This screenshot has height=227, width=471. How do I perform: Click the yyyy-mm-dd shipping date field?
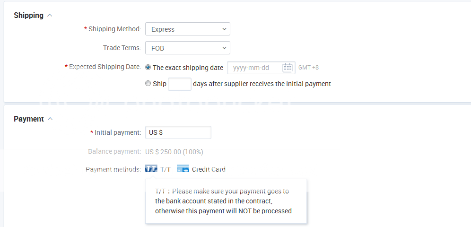(x=255, y=68)
